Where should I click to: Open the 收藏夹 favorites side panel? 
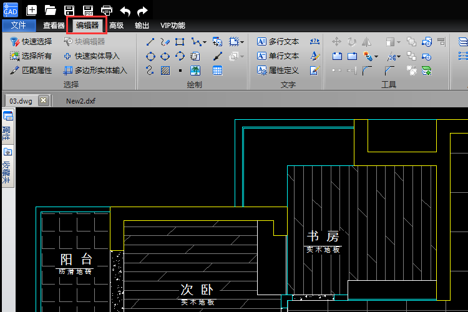coord(7,166)
